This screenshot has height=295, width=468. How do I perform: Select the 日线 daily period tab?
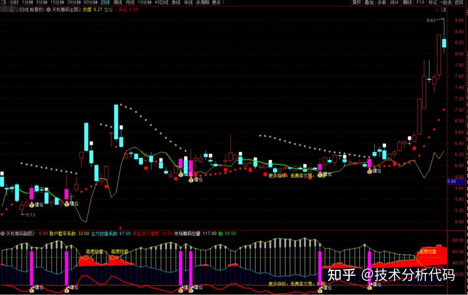[x=105, y=2]
